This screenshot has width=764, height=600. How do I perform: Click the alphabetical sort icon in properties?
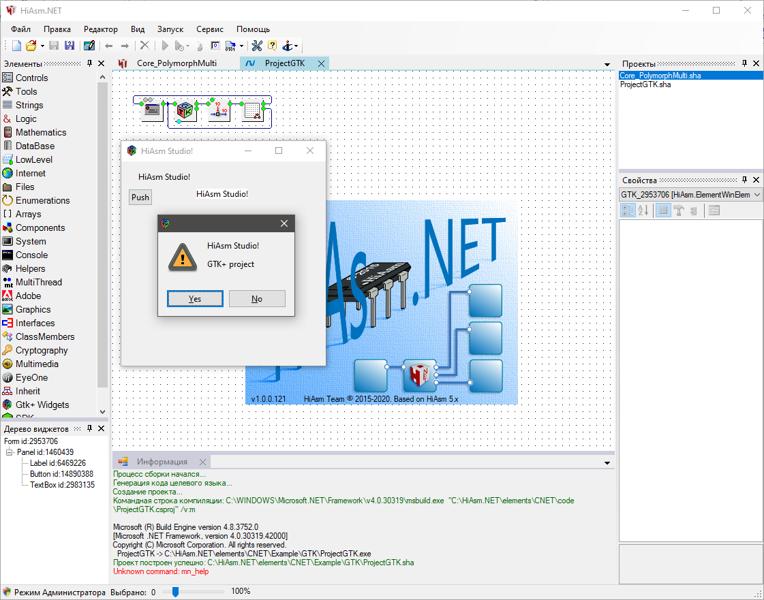click(x=643, y=211)
